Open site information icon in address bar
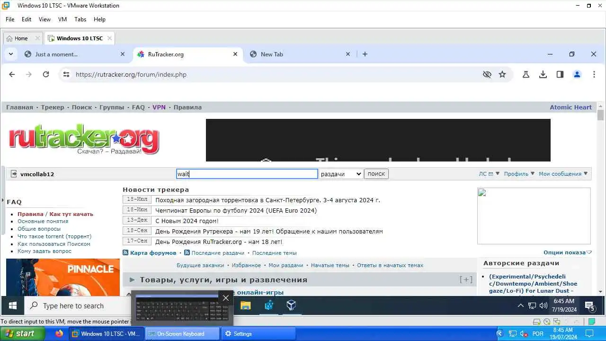The height and width of the screenshot is (341, 606). 66,74
